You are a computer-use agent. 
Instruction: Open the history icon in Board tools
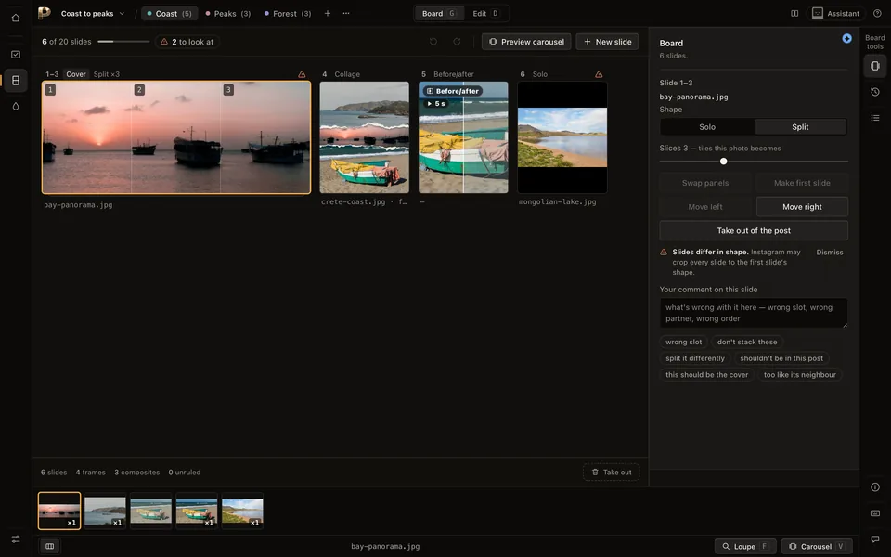point(875,92)
